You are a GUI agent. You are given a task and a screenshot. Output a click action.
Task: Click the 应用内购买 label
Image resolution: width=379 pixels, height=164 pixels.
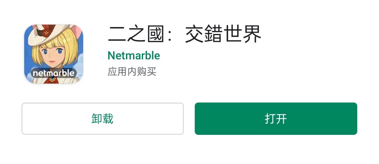tap(132, 72)
